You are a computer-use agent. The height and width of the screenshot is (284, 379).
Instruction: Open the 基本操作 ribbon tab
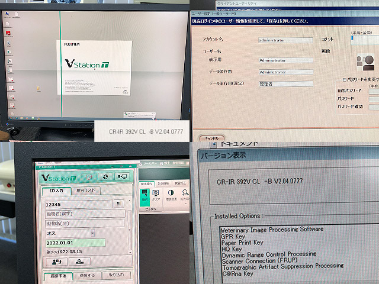pos(146,184)
